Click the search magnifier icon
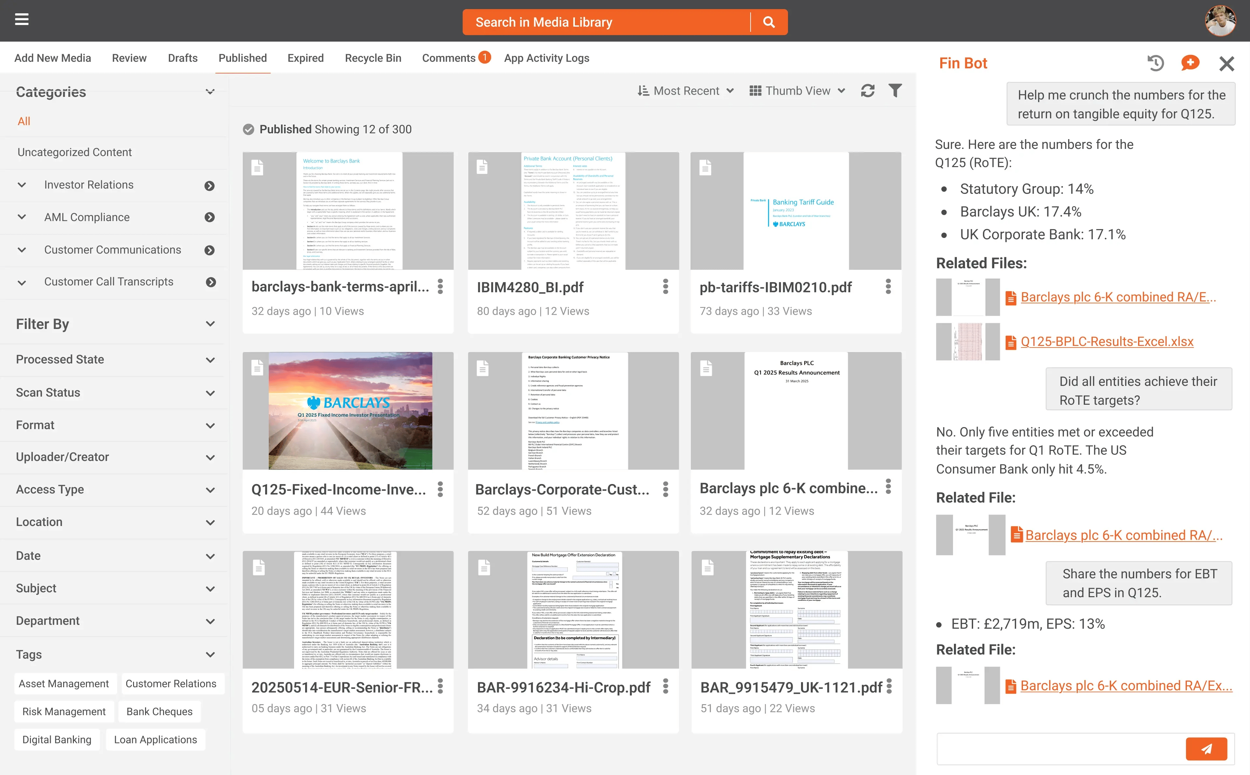This screenshot has width=1250, height=775. click(x=768, y=22)
